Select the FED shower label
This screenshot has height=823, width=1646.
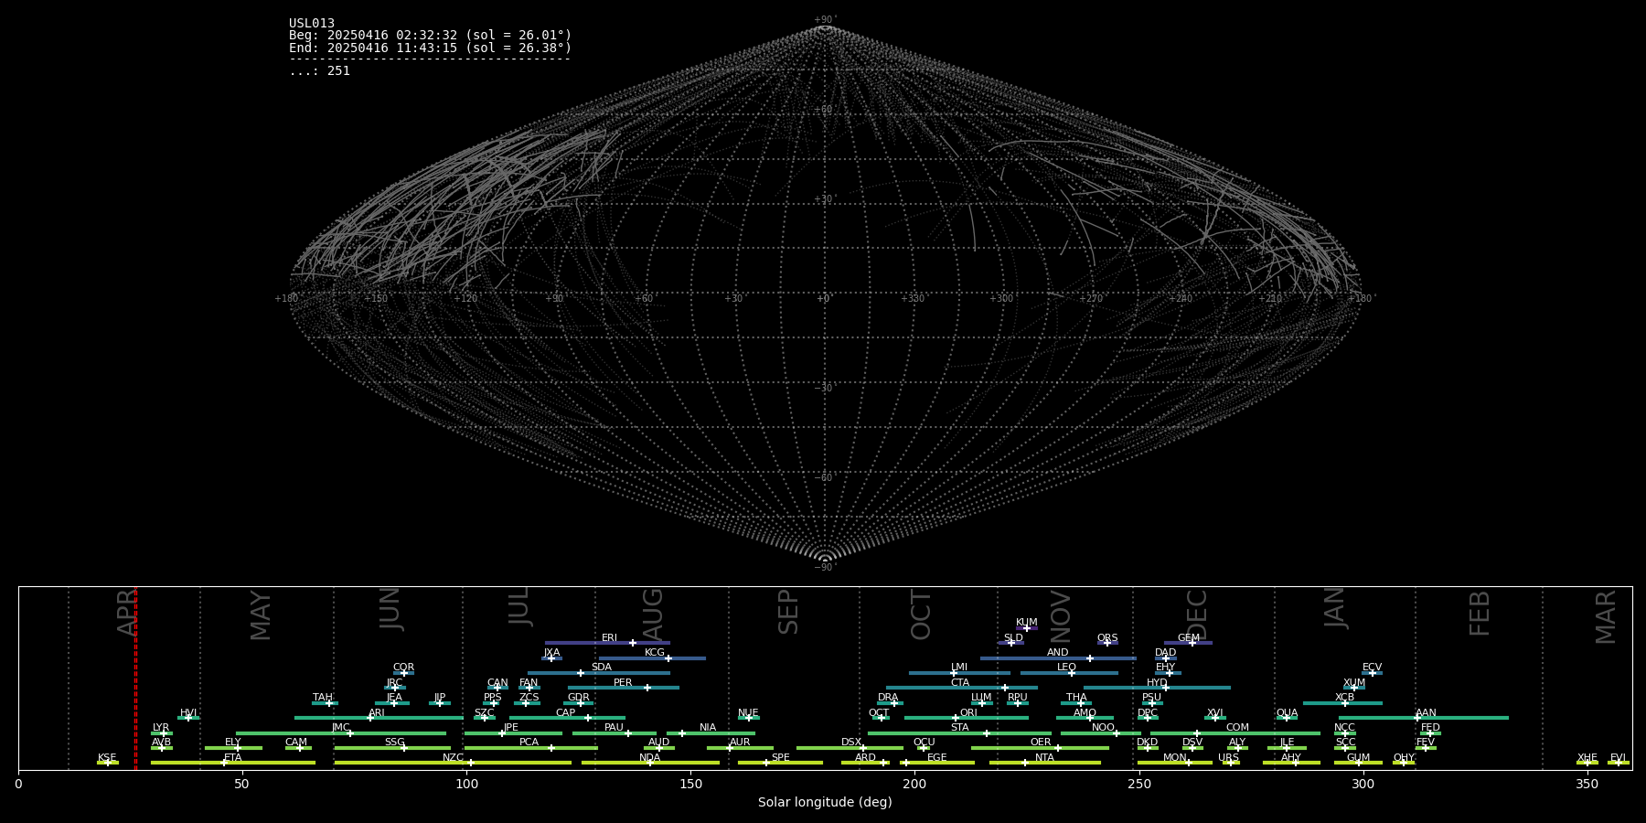1430,728
